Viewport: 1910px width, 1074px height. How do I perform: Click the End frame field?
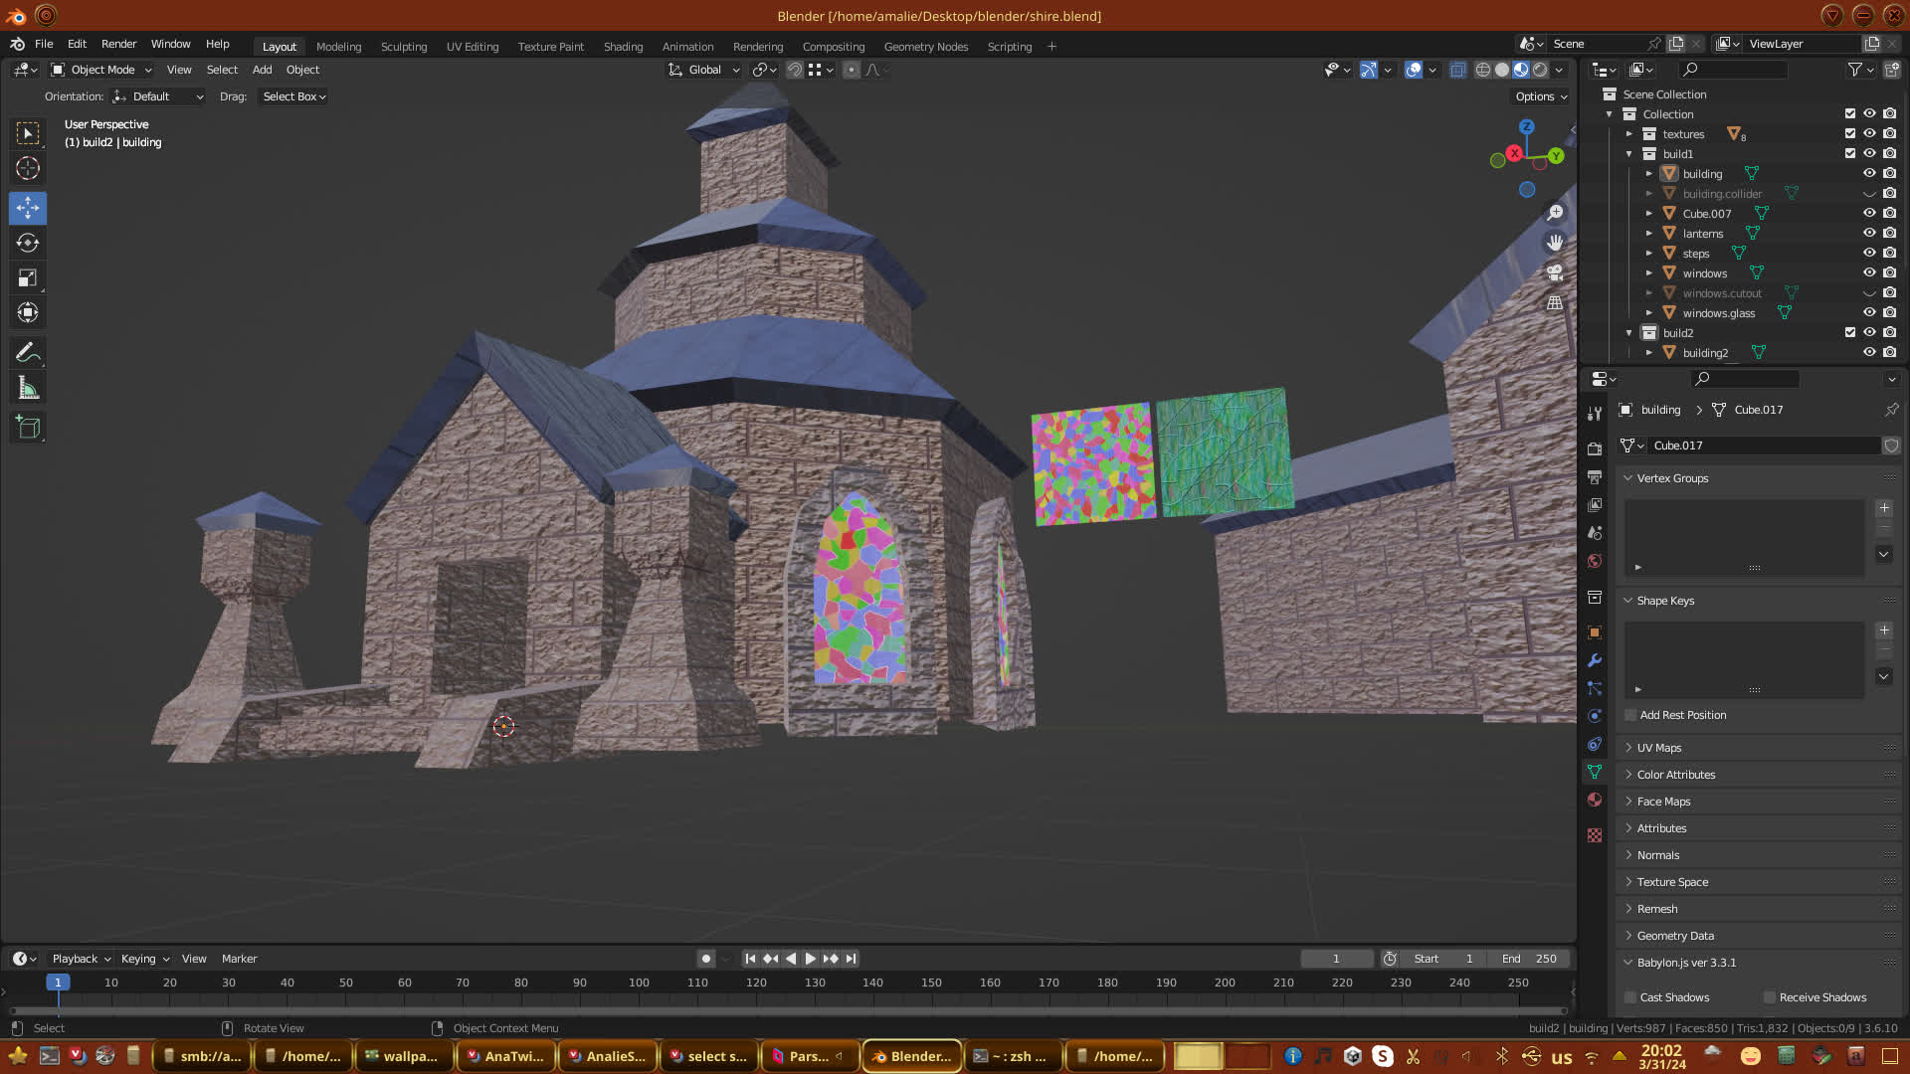1529,959
